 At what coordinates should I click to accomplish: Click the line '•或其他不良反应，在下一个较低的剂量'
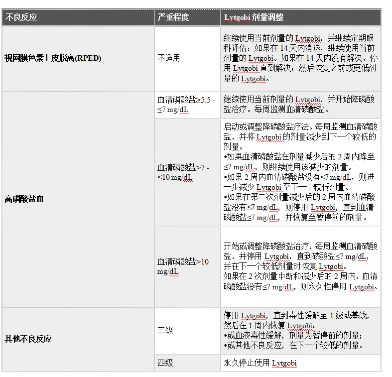pos(291,346)
